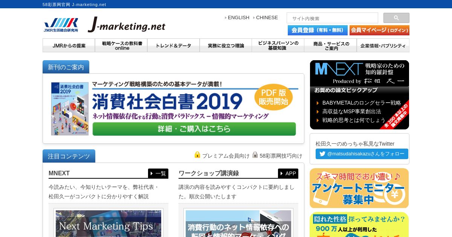The image size is (452, 237).
Task: Open the 実務に役立つ理論 menu
Action: pyautogui.click(x=226, y=46)
